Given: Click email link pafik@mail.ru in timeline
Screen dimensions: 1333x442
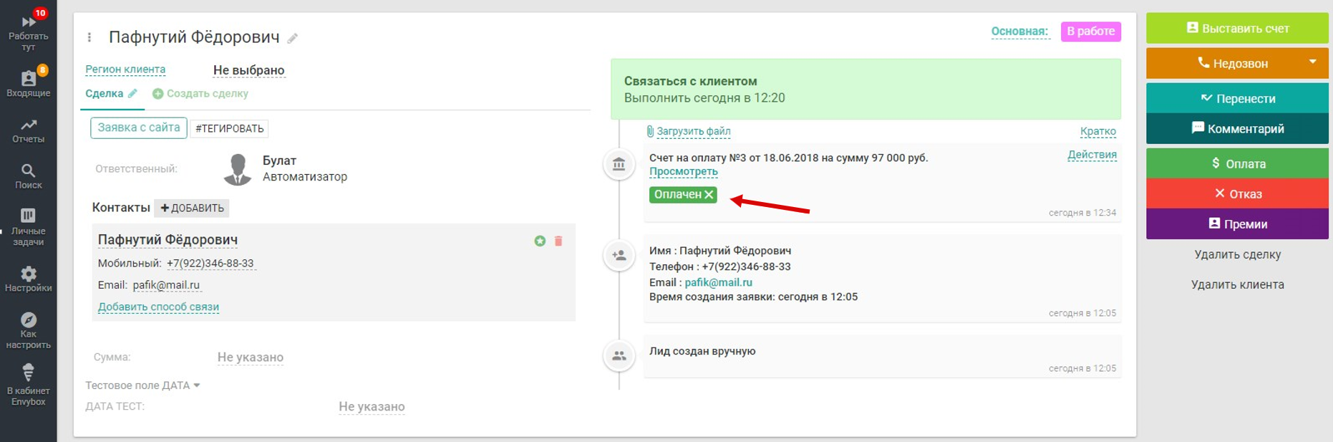Looking at the screenshot, I should coord(718,282).
